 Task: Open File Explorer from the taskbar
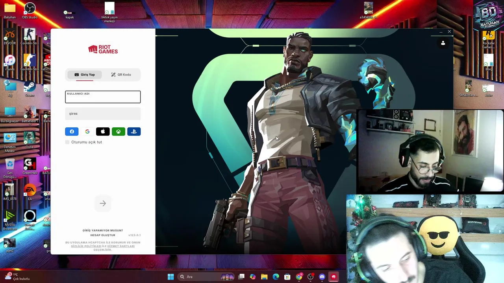tap(264, 277)
